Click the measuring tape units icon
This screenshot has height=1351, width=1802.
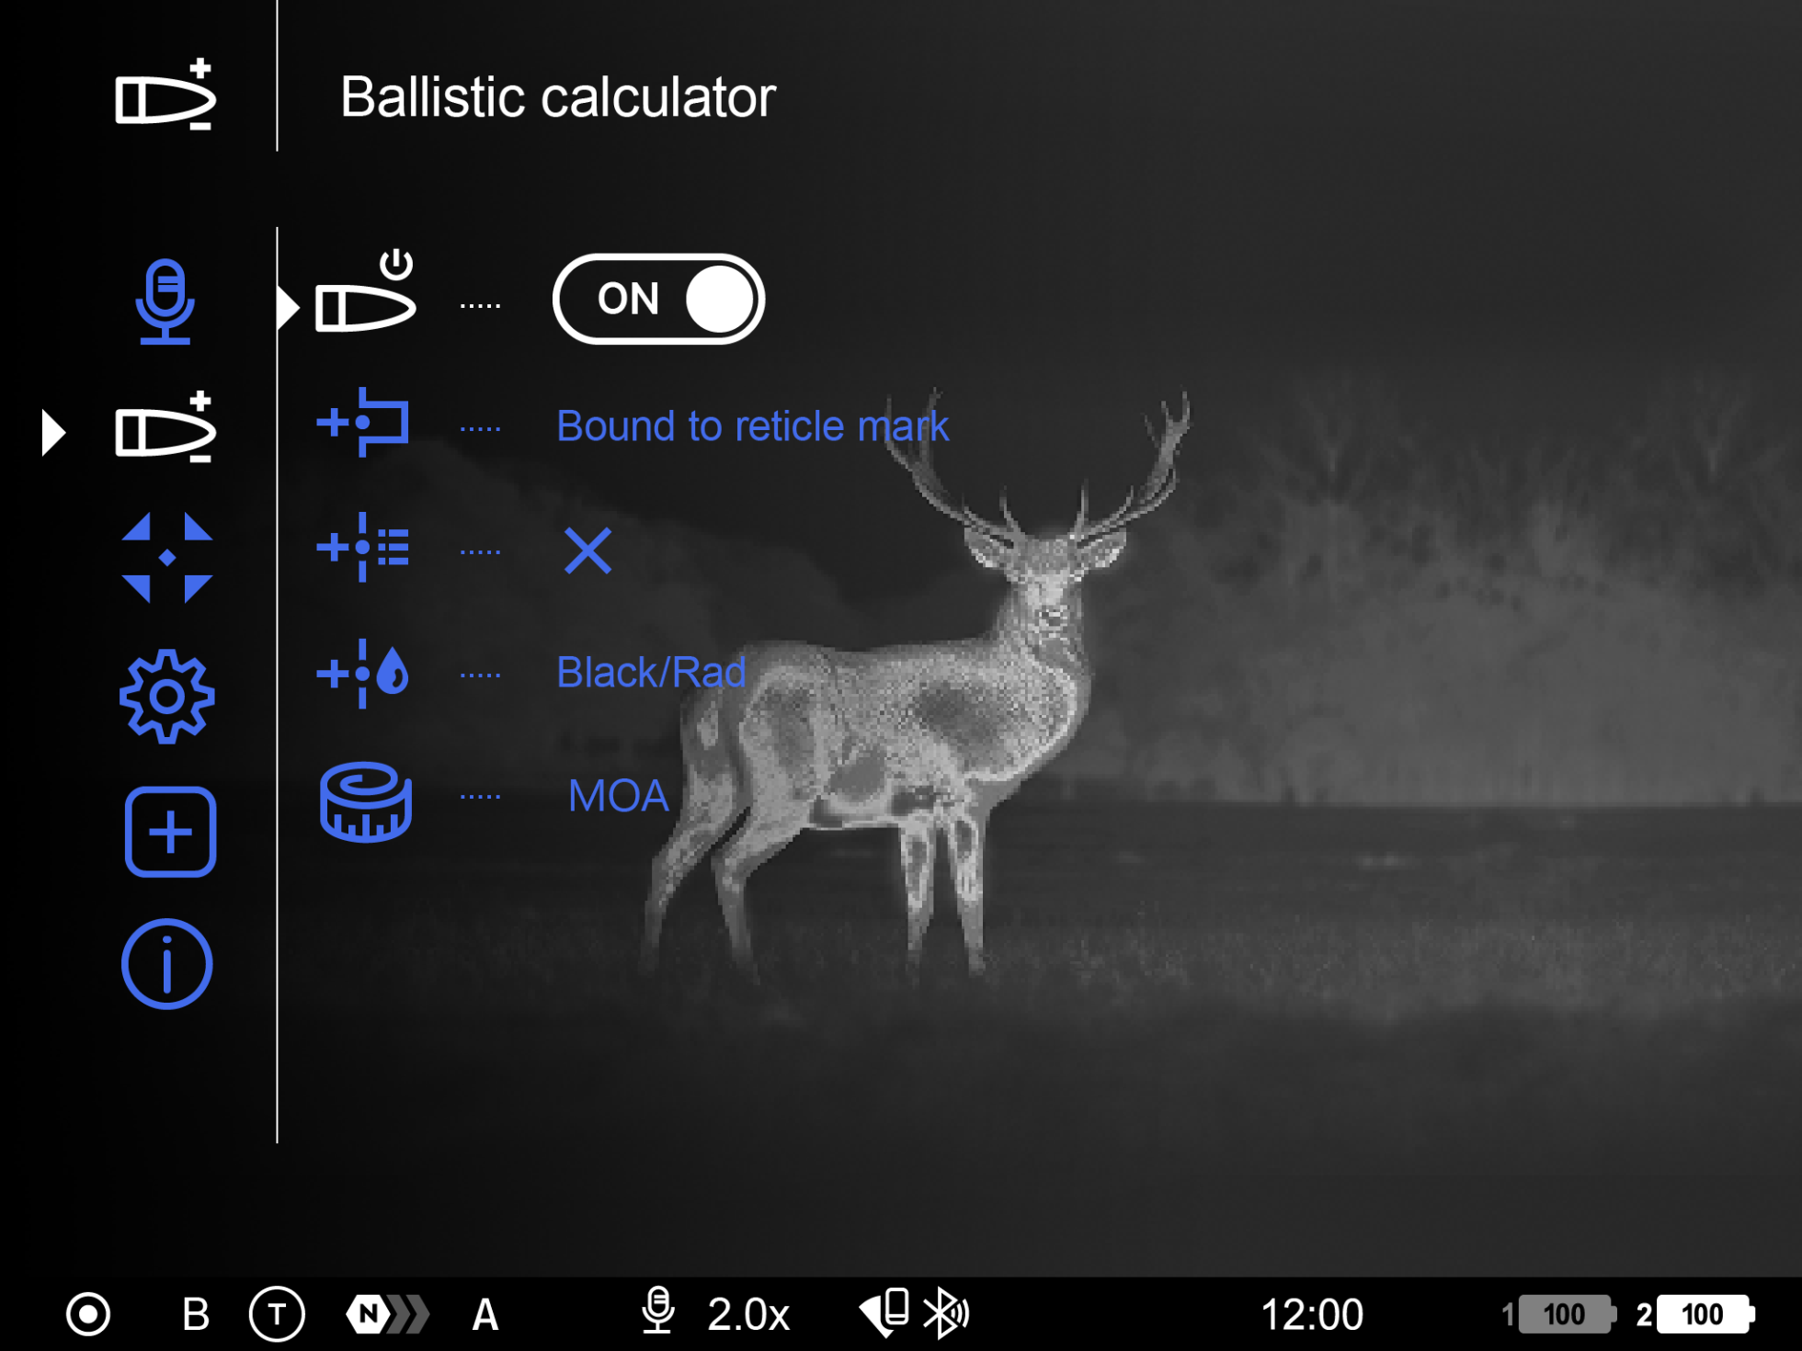click(365, 801)
